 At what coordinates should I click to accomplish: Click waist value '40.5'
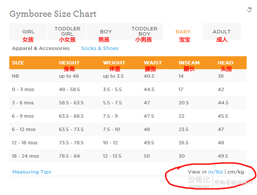(149, 76)
